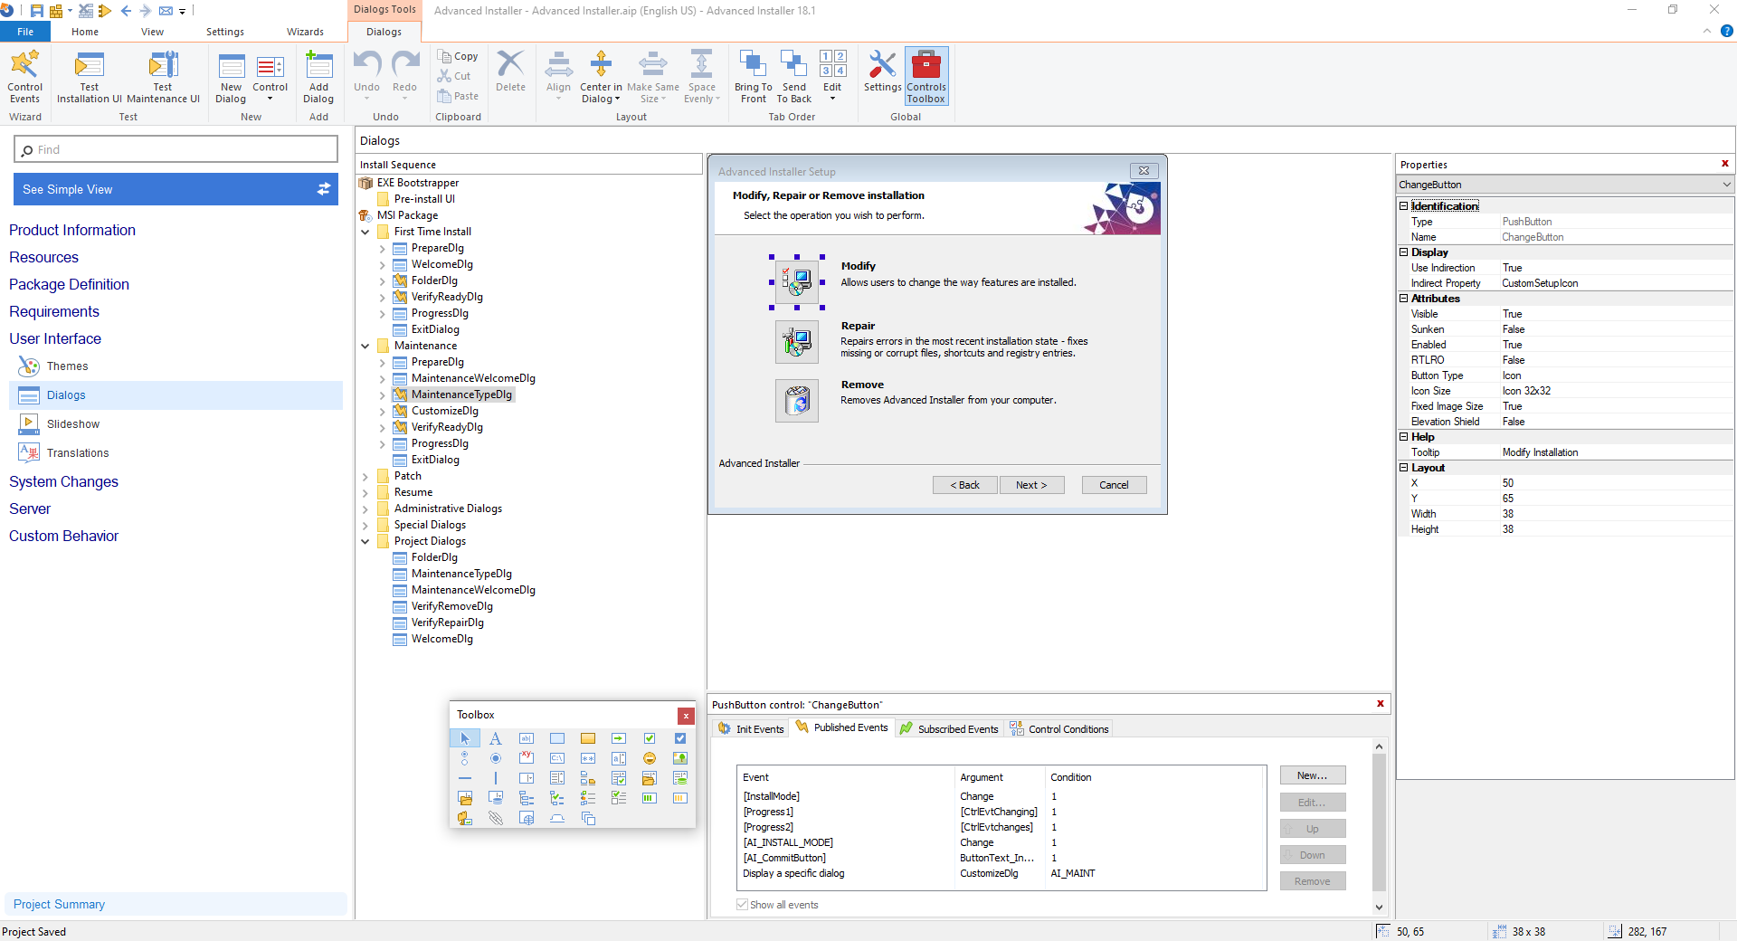Screen dimensions: 1737x941
Task: Click the Find search field
Action: coord(176,148)
